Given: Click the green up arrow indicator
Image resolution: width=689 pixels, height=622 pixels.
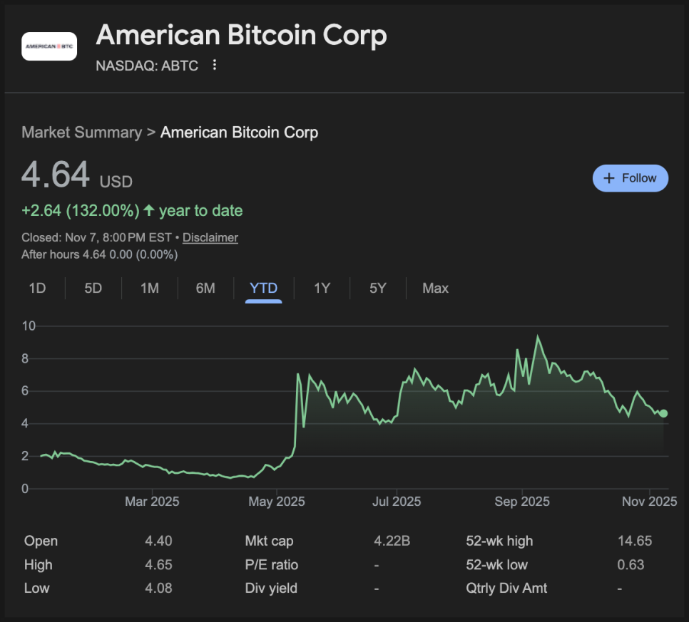Looking at the screenshot, I should tap(148, 211).
